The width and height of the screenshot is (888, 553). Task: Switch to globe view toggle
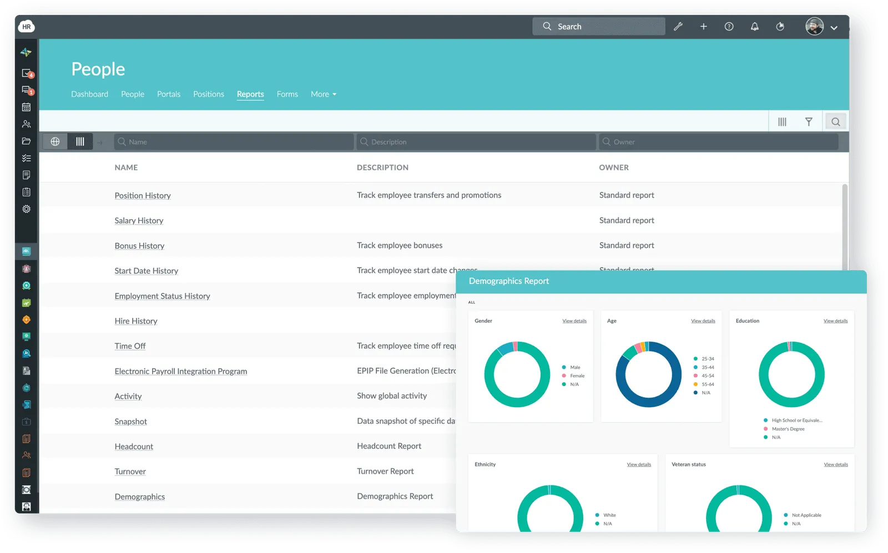tap(55, 141)
